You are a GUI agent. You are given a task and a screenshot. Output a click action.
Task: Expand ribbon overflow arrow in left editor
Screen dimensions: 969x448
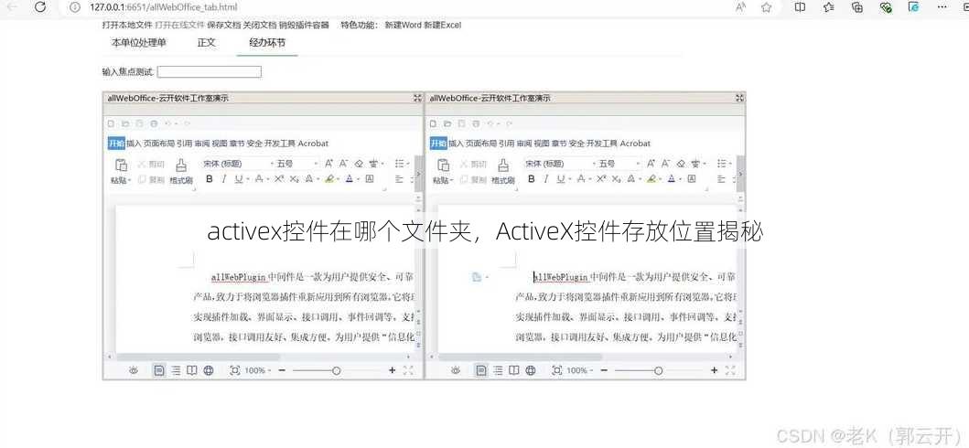point(418,175)
